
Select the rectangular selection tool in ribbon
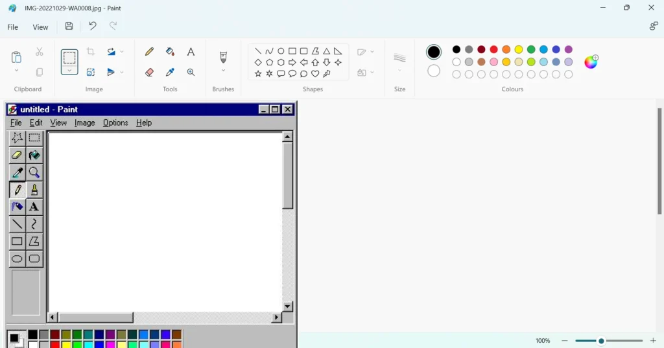pos(69,58)
